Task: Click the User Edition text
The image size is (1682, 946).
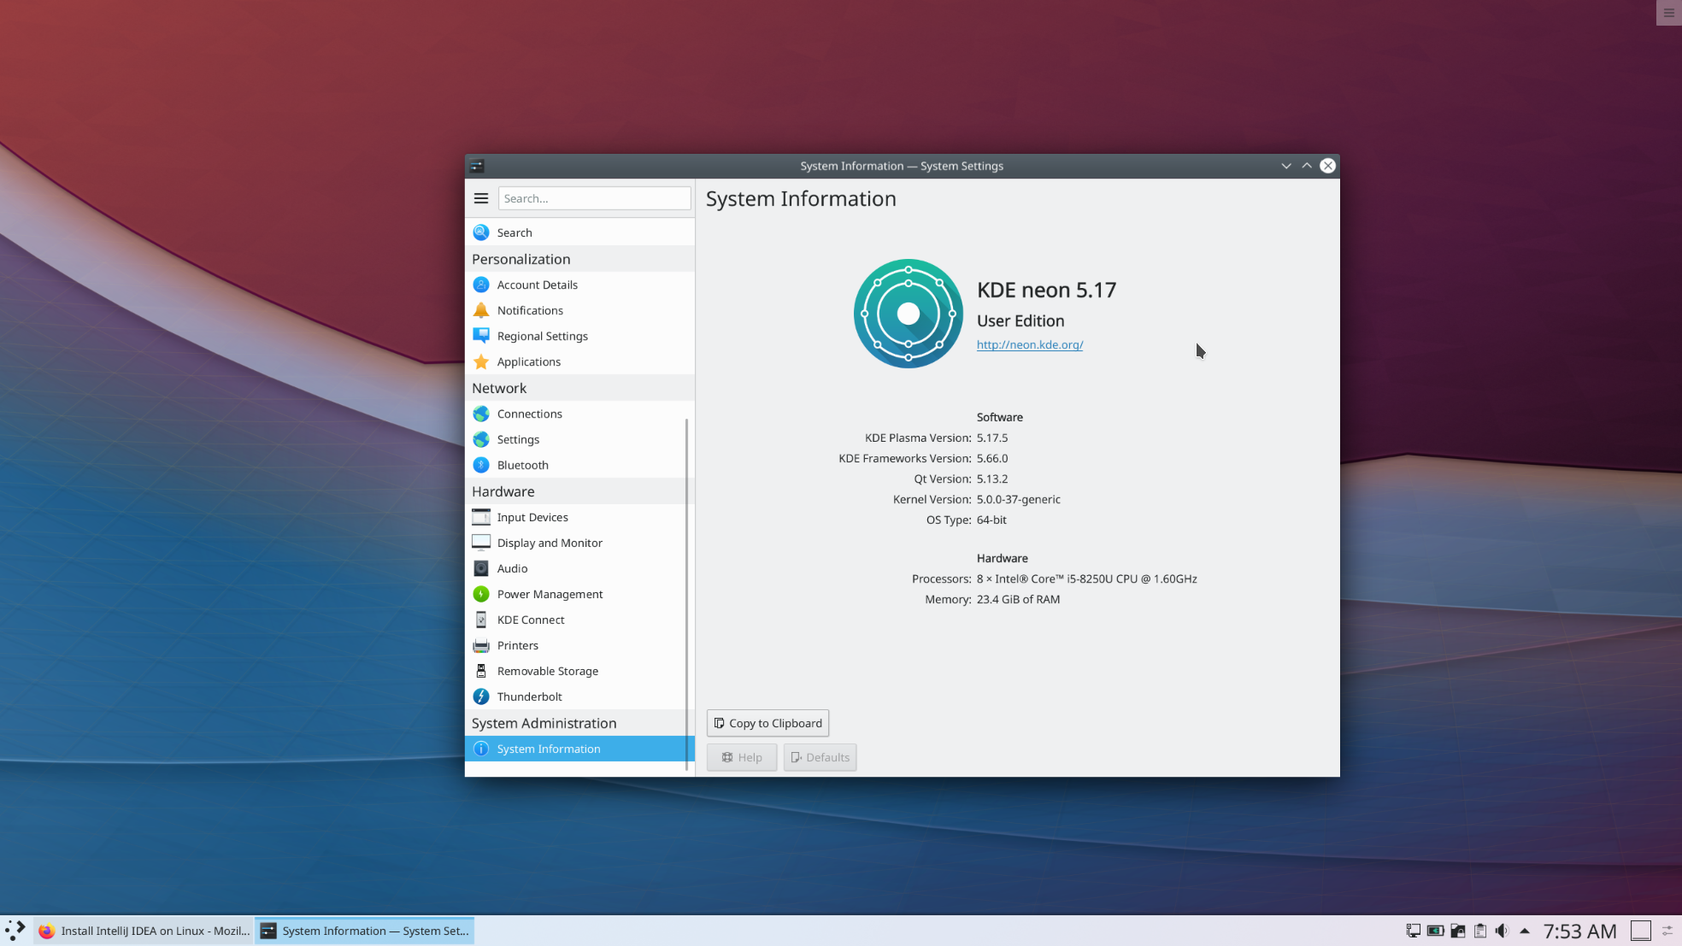Action: pos(1020,320)
